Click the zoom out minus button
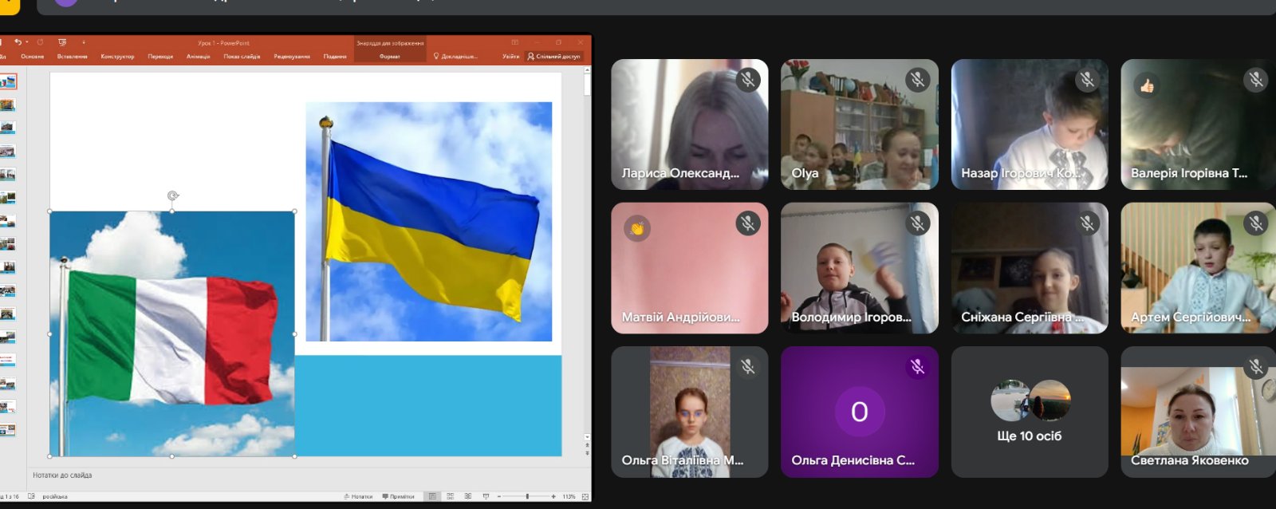 point(499,496)
